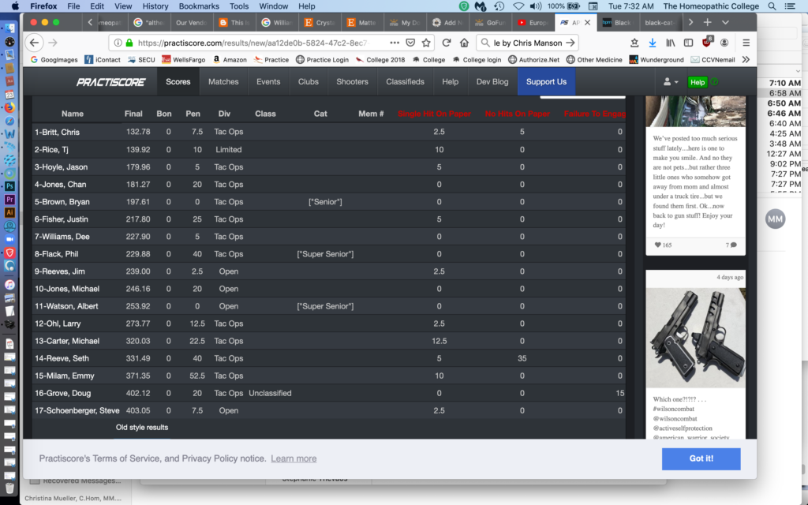This screenshot has width=808, height=505.
Task: Open the Old style results link
Action: [142, 427]
